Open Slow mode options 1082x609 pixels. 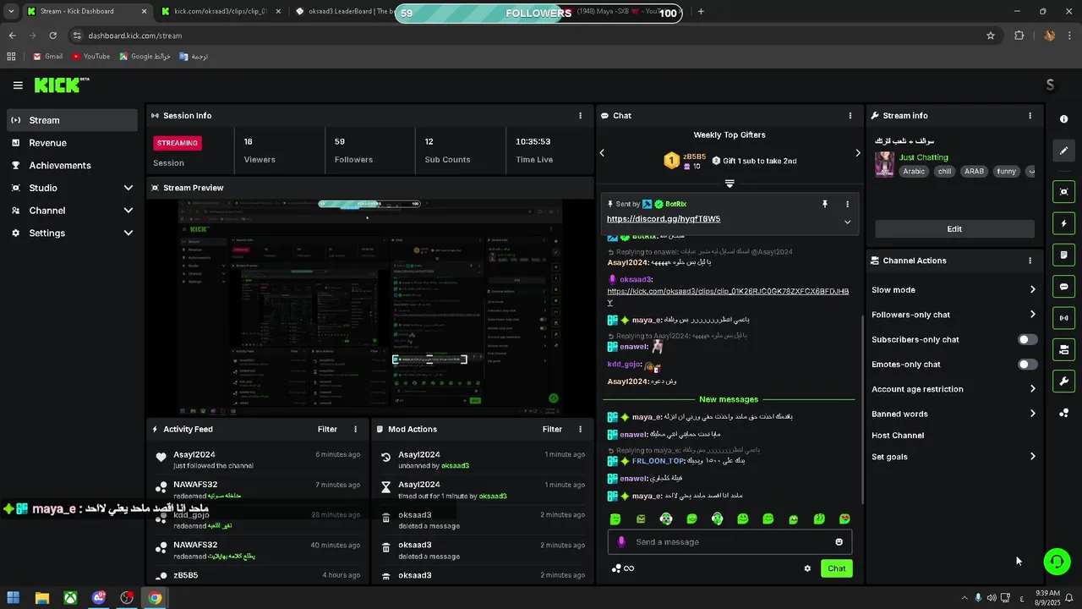[x=954, y=290]
